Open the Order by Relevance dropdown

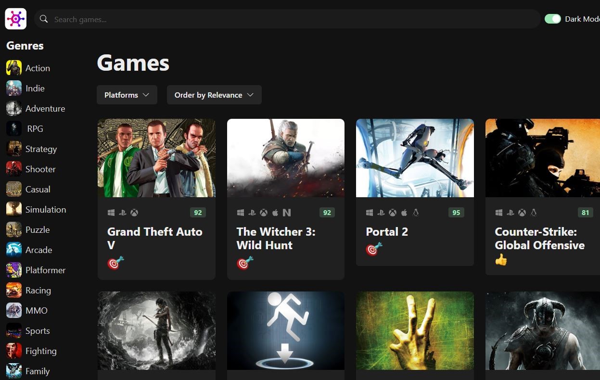point(214,95)
